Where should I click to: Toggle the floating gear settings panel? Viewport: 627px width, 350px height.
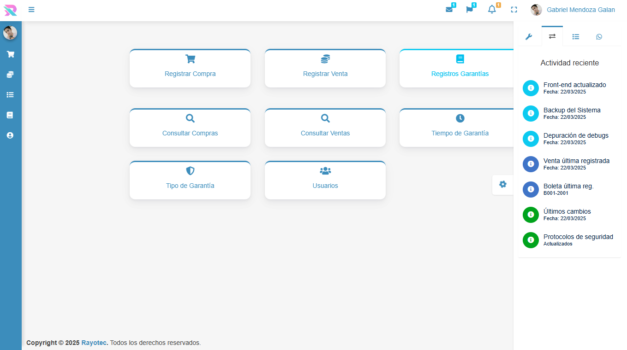503,184
